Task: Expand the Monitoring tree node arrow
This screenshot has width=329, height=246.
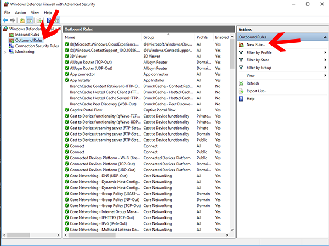Action: tap(5, 52)
